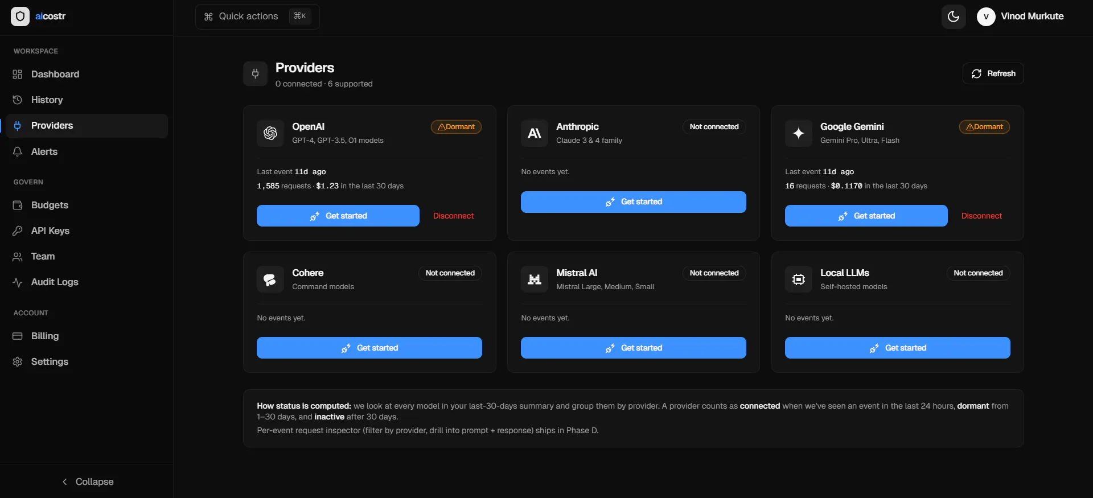Click Get started on the Cohere card
The image size is (1093, 498).
pos(369,348)
